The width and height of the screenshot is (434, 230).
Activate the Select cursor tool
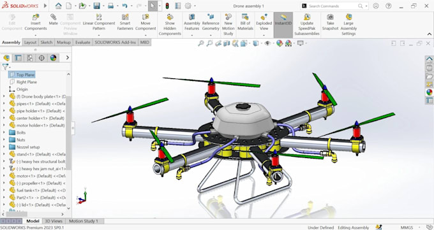pos(153,6)
